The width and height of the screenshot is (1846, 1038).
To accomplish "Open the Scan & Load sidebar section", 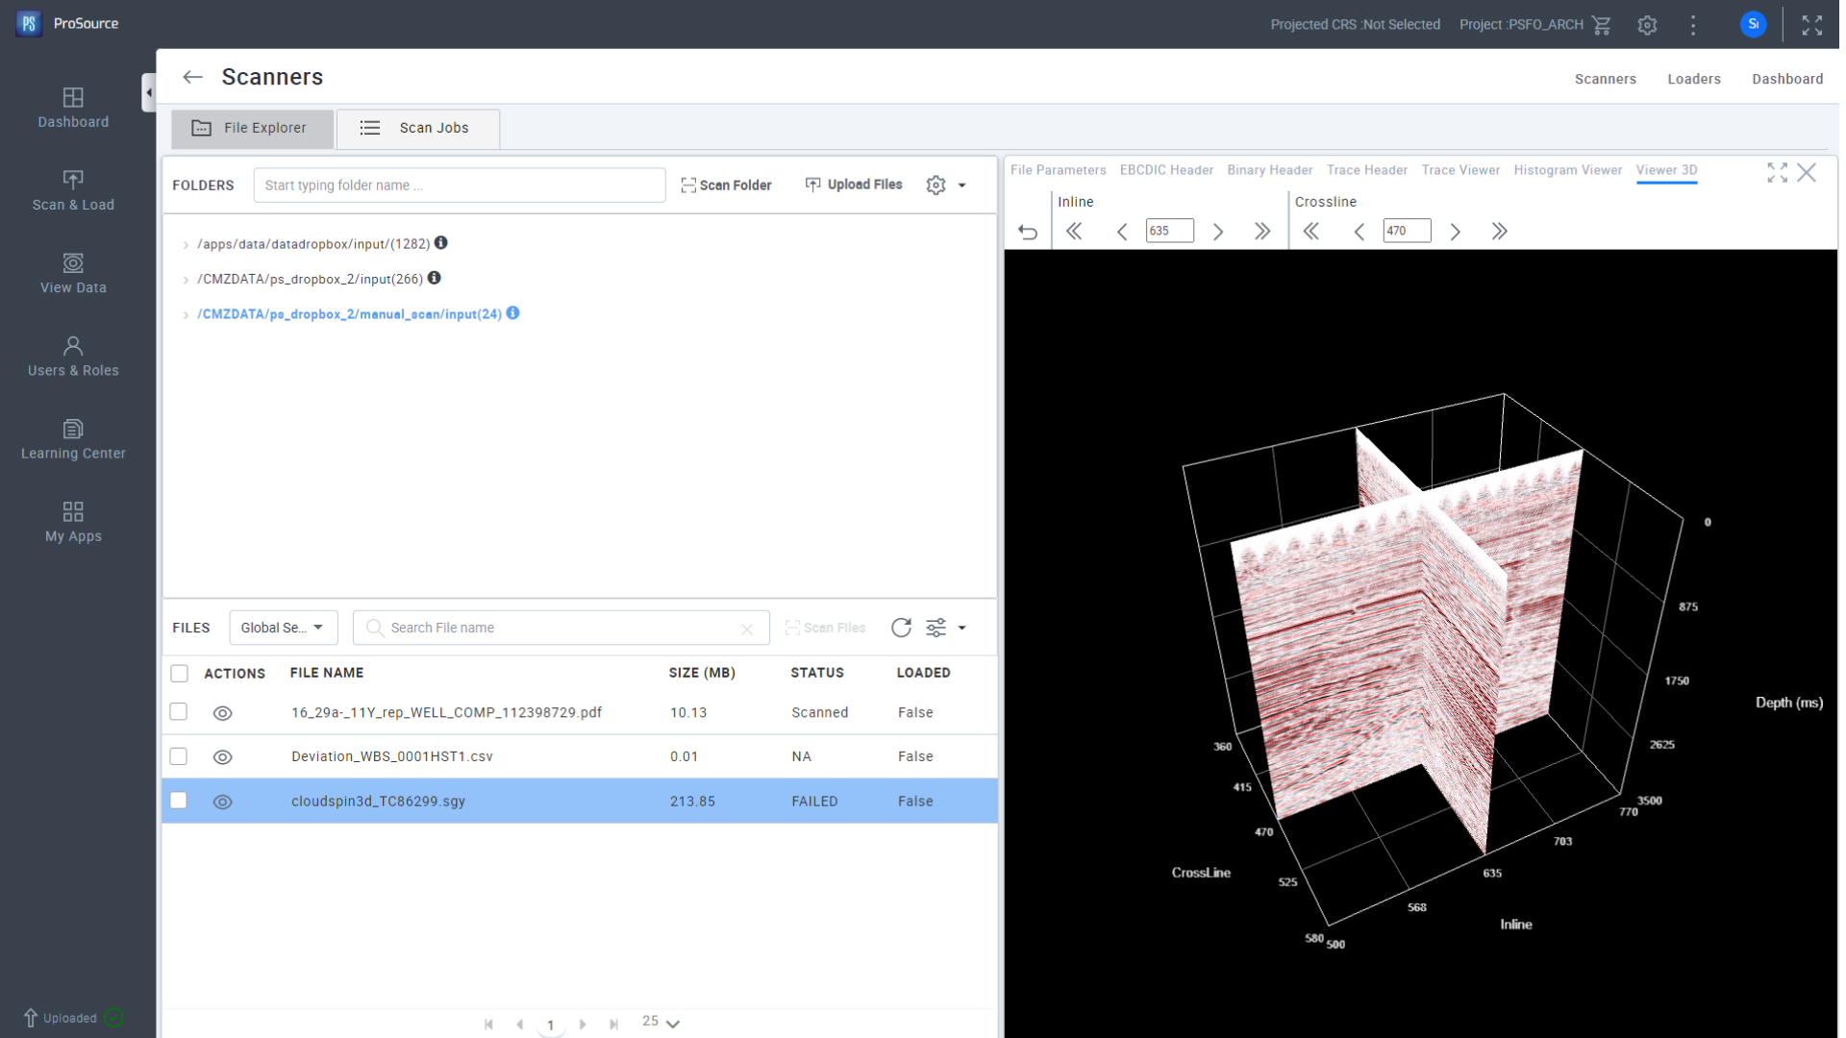I will (x=72, y=189).
